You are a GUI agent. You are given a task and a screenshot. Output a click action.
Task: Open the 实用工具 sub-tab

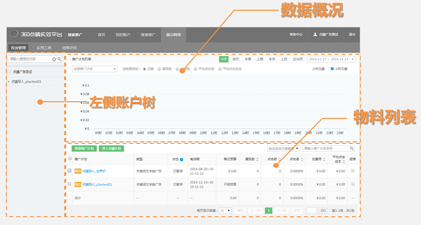(x=44, y=48)
